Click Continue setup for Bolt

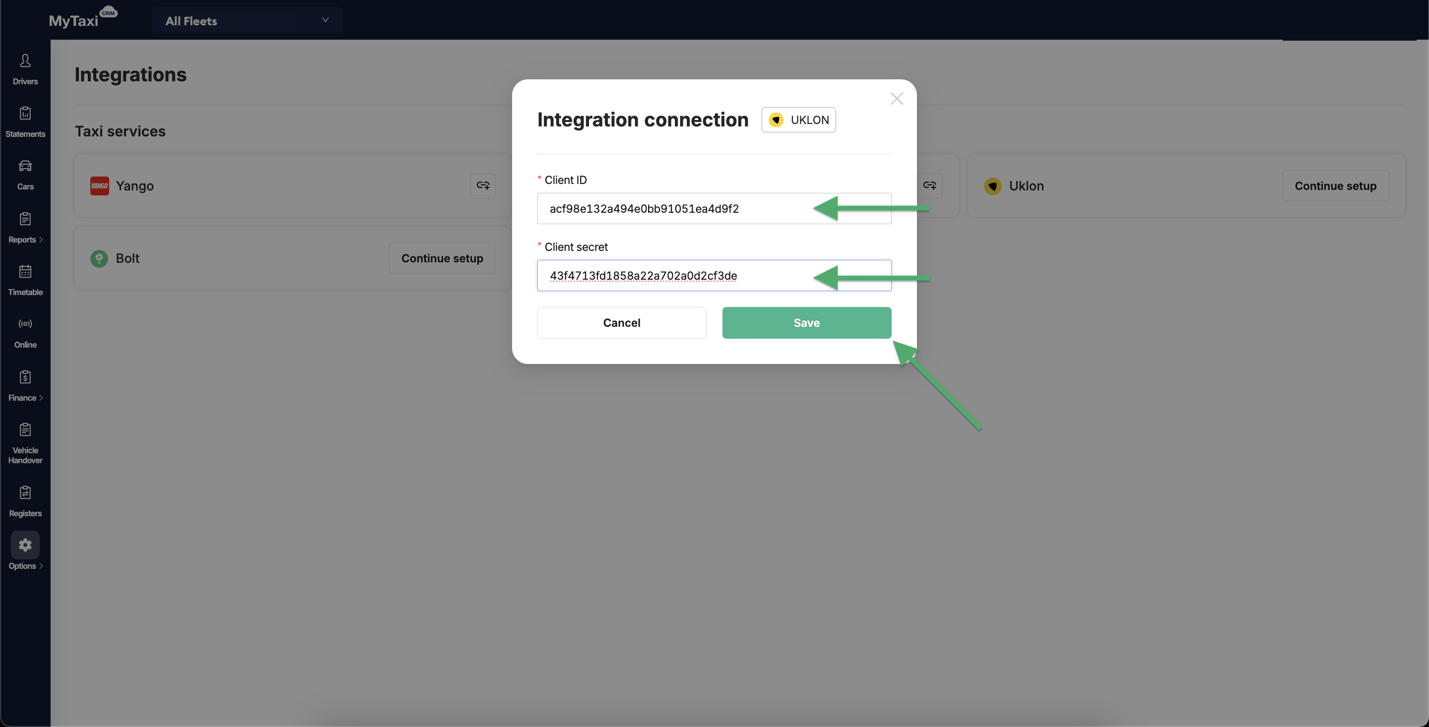pyautogui.click(x=442, y=258)
